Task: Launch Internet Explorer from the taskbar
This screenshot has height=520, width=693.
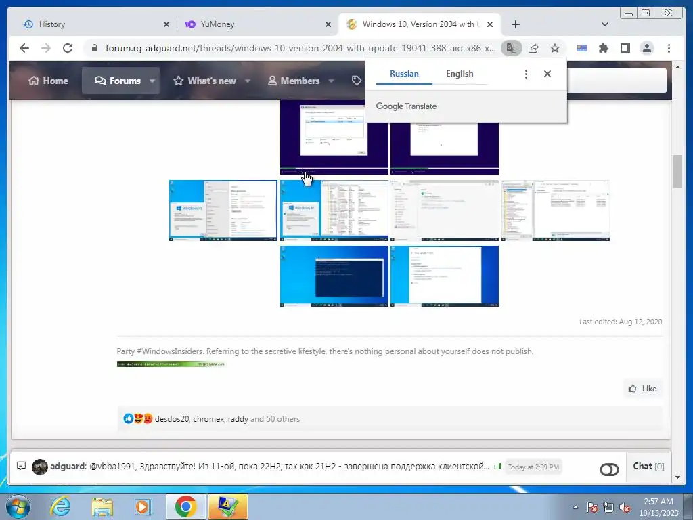Action: point(60,506)
